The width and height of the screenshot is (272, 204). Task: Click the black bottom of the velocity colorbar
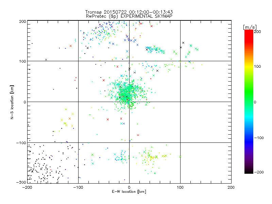249,171
